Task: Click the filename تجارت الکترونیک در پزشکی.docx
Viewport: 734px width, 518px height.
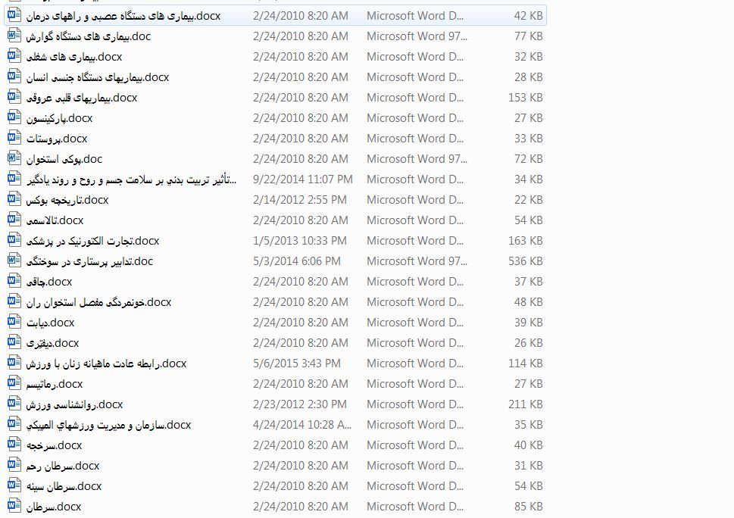Action: point(92,241)
